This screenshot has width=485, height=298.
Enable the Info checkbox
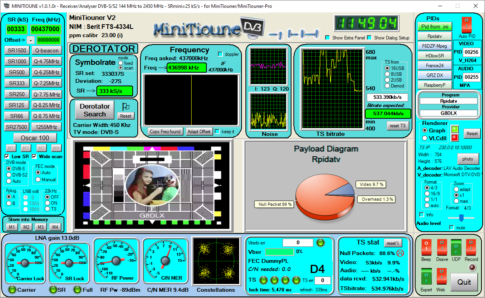click(421, 214)
